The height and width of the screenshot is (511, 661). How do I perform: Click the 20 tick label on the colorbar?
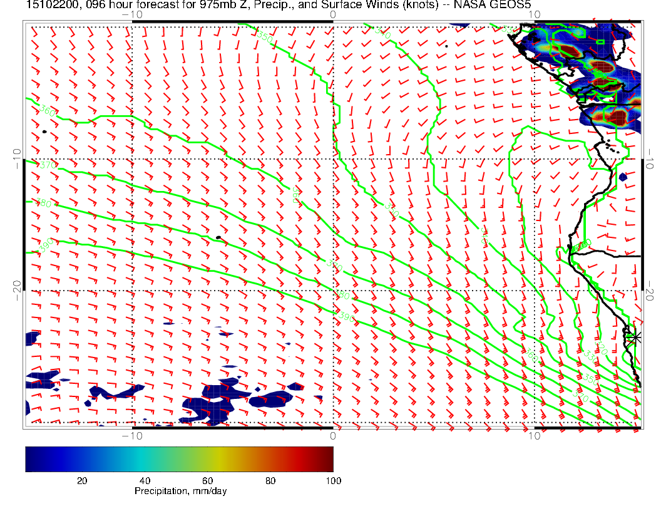click(81, 481)
